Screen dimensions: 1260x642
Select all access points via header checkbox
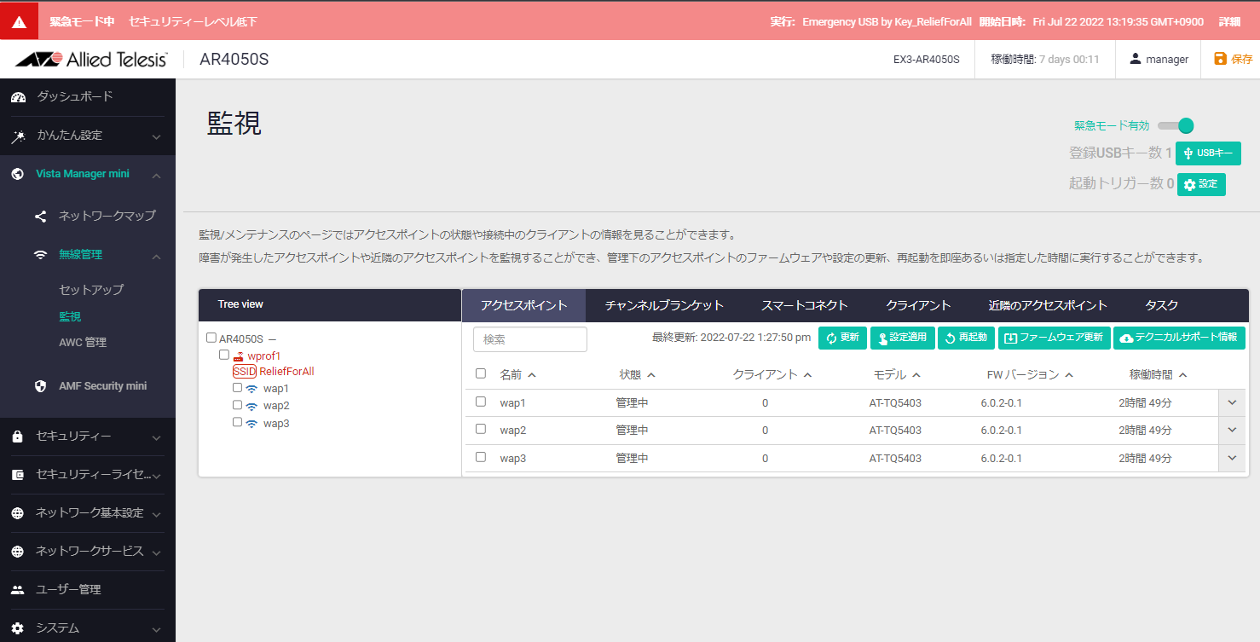coord(481,374)
